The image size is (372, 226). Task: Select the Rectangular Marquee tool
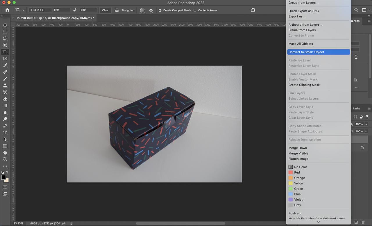(5, 32)
